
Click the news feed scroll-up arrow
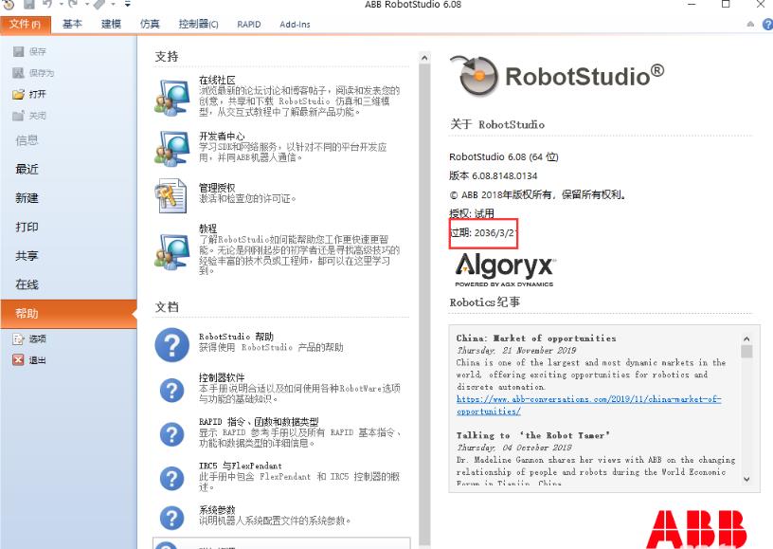pyautogui.click(x=746, y=339)
